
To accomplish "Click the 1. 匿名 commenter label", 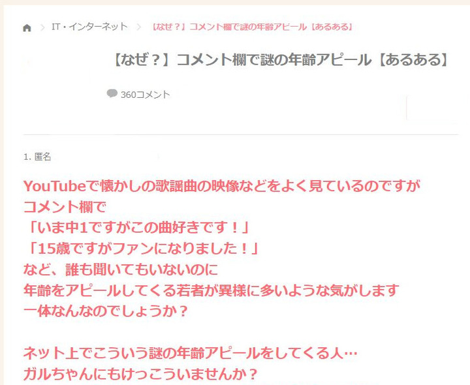I will click(x=37, y=157).
